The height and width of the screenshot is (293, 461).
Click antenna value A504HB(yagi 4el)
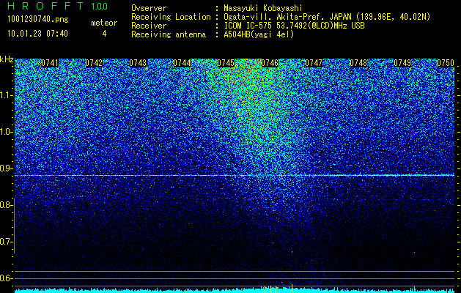259,34
